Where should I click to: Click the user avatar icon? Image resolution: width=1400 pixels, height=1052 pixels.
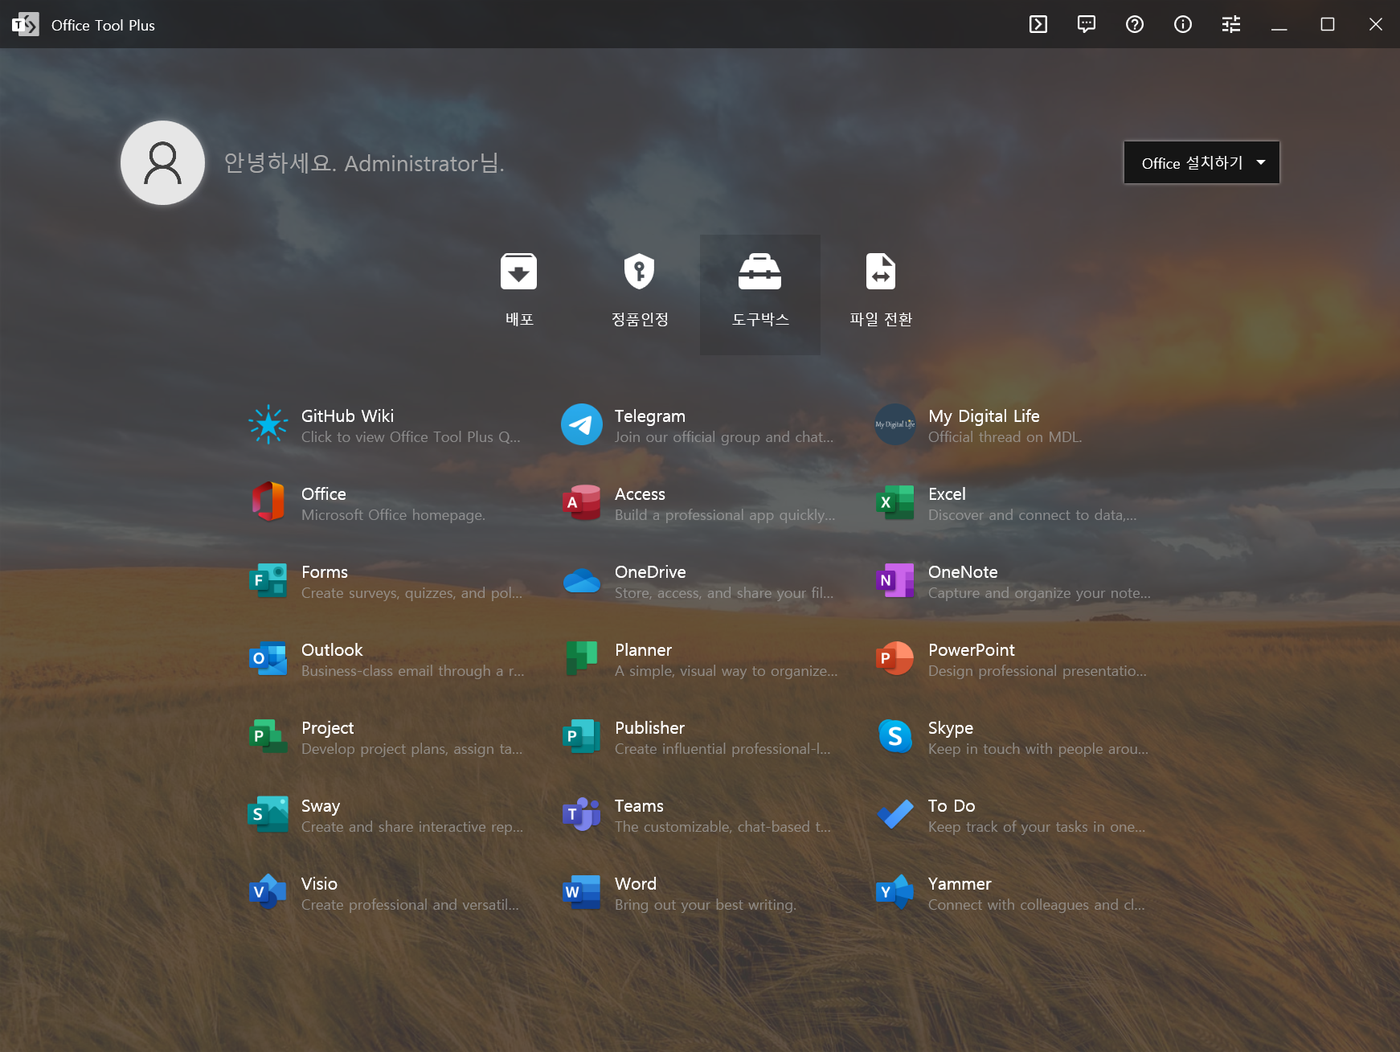pos(162,162)
